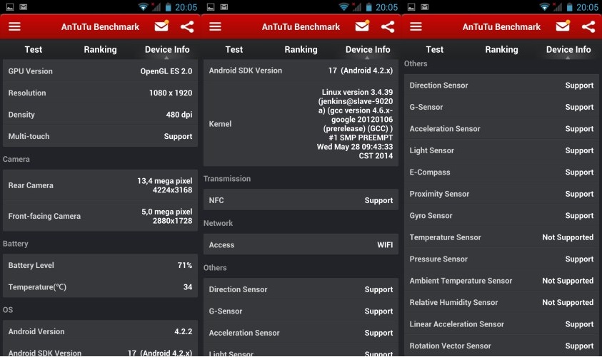Viewport: 602px width, 357px height.
Task: Select the Kernel information row
Action: (x=301, y=124)
